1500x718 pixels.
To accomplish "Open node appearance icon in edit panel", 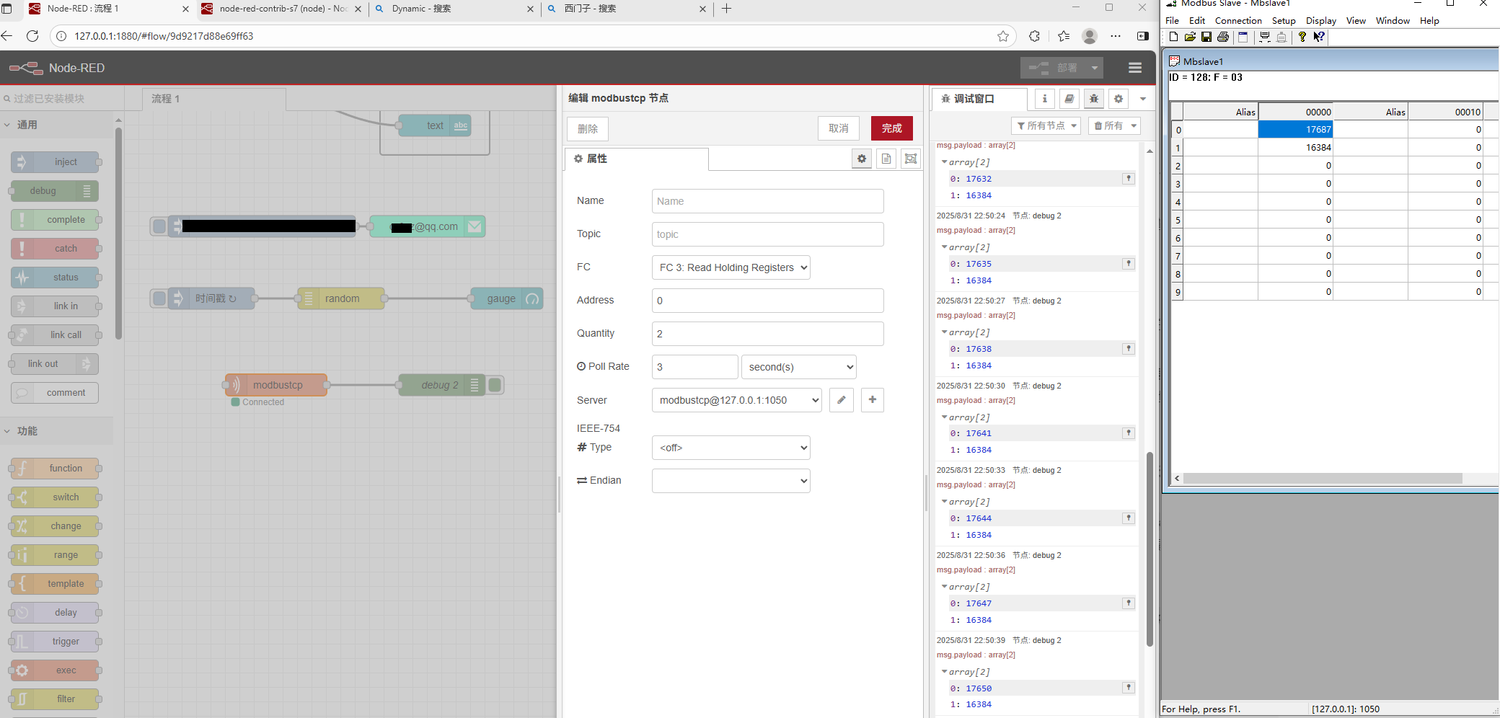I will [911, 159].
